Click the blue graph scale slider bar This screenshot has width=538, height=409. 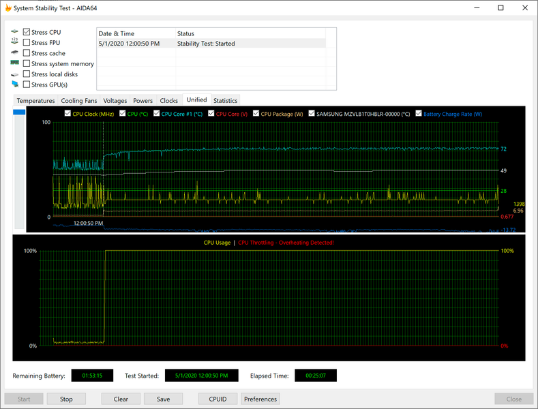pos(19,112)
